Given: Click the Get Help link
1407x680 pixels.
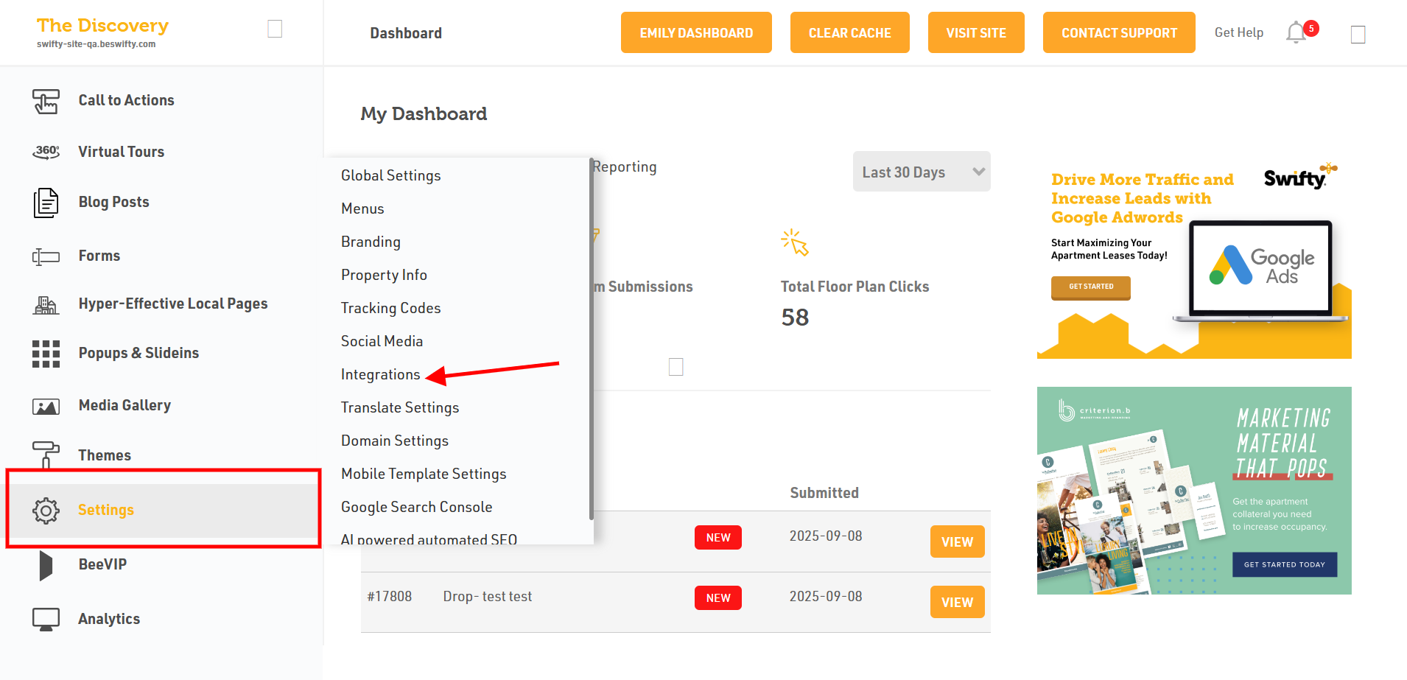Looking at the screenshot, I should tap(1238, 32).
